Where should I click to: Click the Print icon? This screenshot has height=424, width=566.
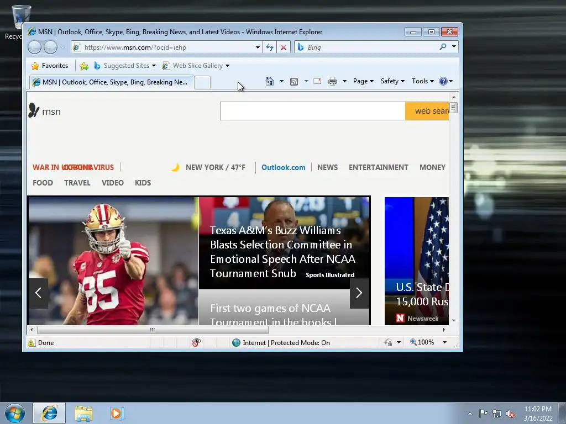coord(332,81)
